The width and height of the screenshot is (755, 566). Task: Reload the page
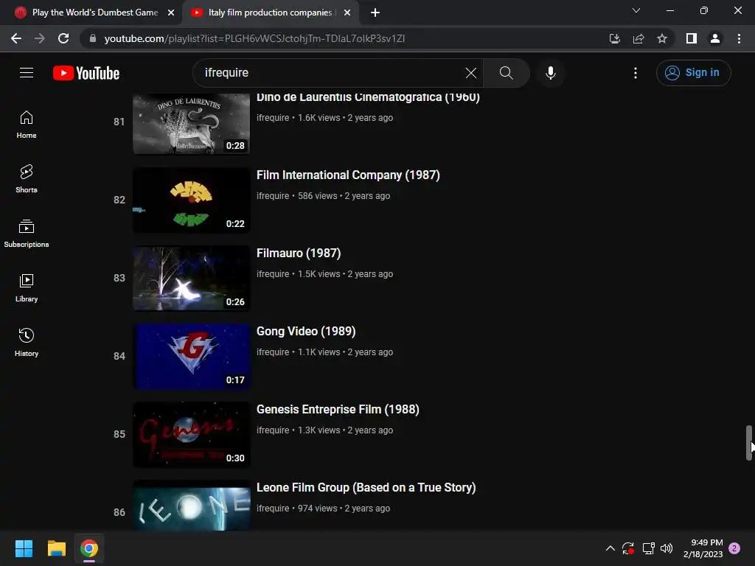pyautogui.click(x=63, y=38)
